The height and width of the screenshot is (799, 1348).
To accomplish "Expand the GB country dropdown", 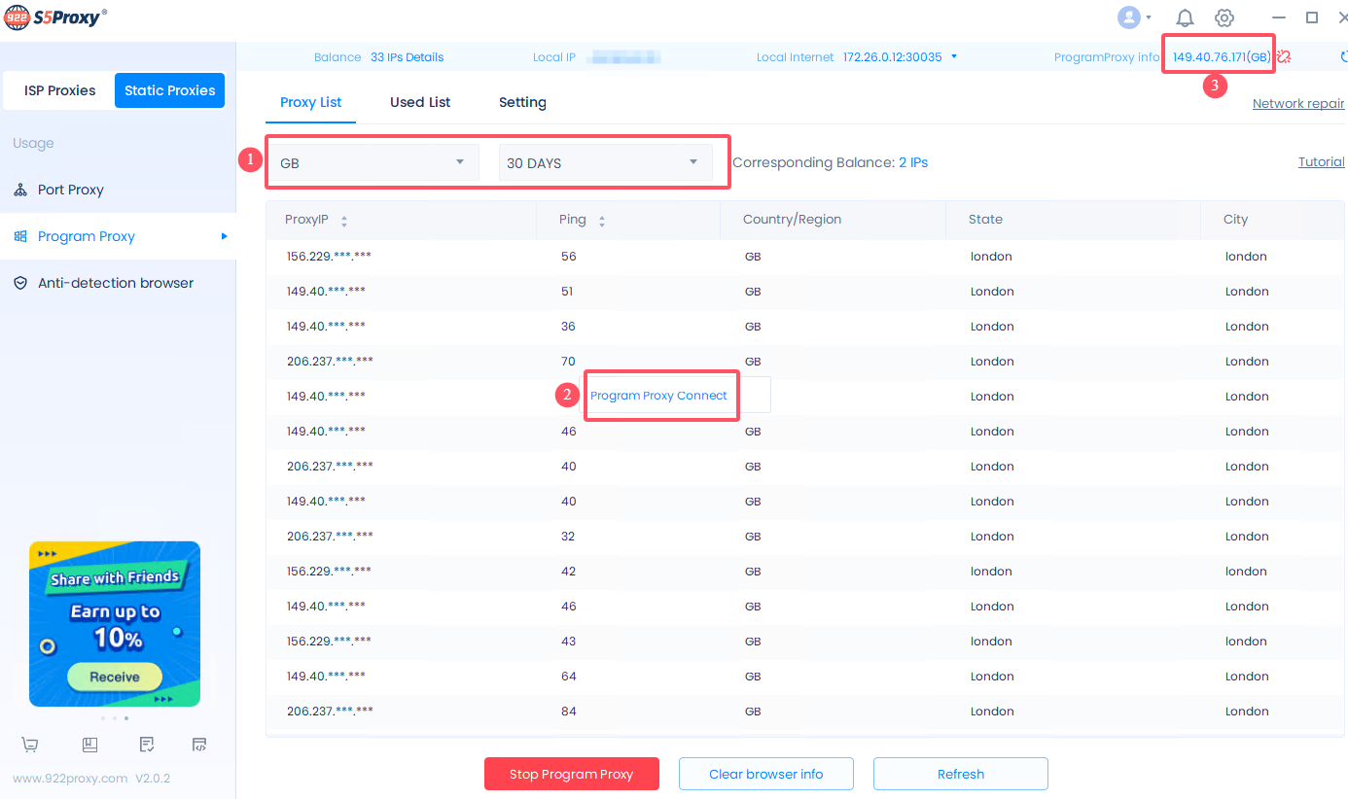I will [372, 162].
